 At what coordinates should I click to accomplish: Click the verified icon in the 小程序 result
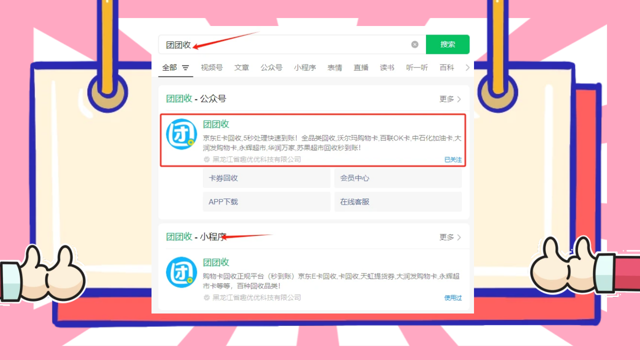pos(206,297)
